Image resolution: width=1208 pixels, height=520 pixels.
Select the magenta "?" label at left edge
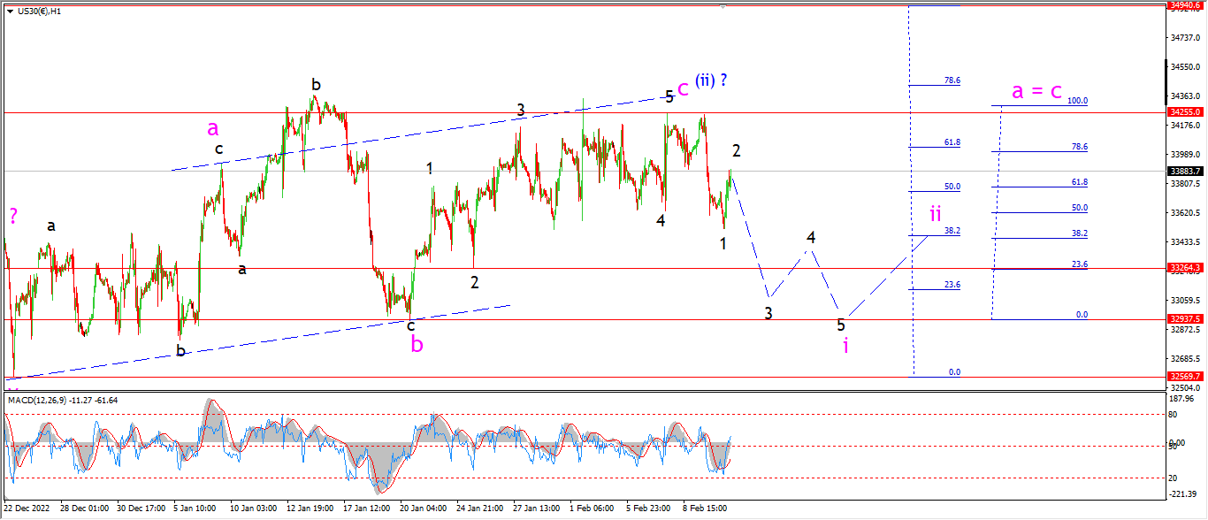coord(14,215)
